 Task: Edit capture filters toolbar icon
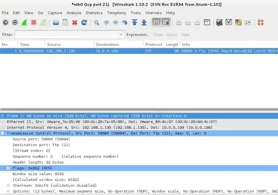tap(219, 23)
